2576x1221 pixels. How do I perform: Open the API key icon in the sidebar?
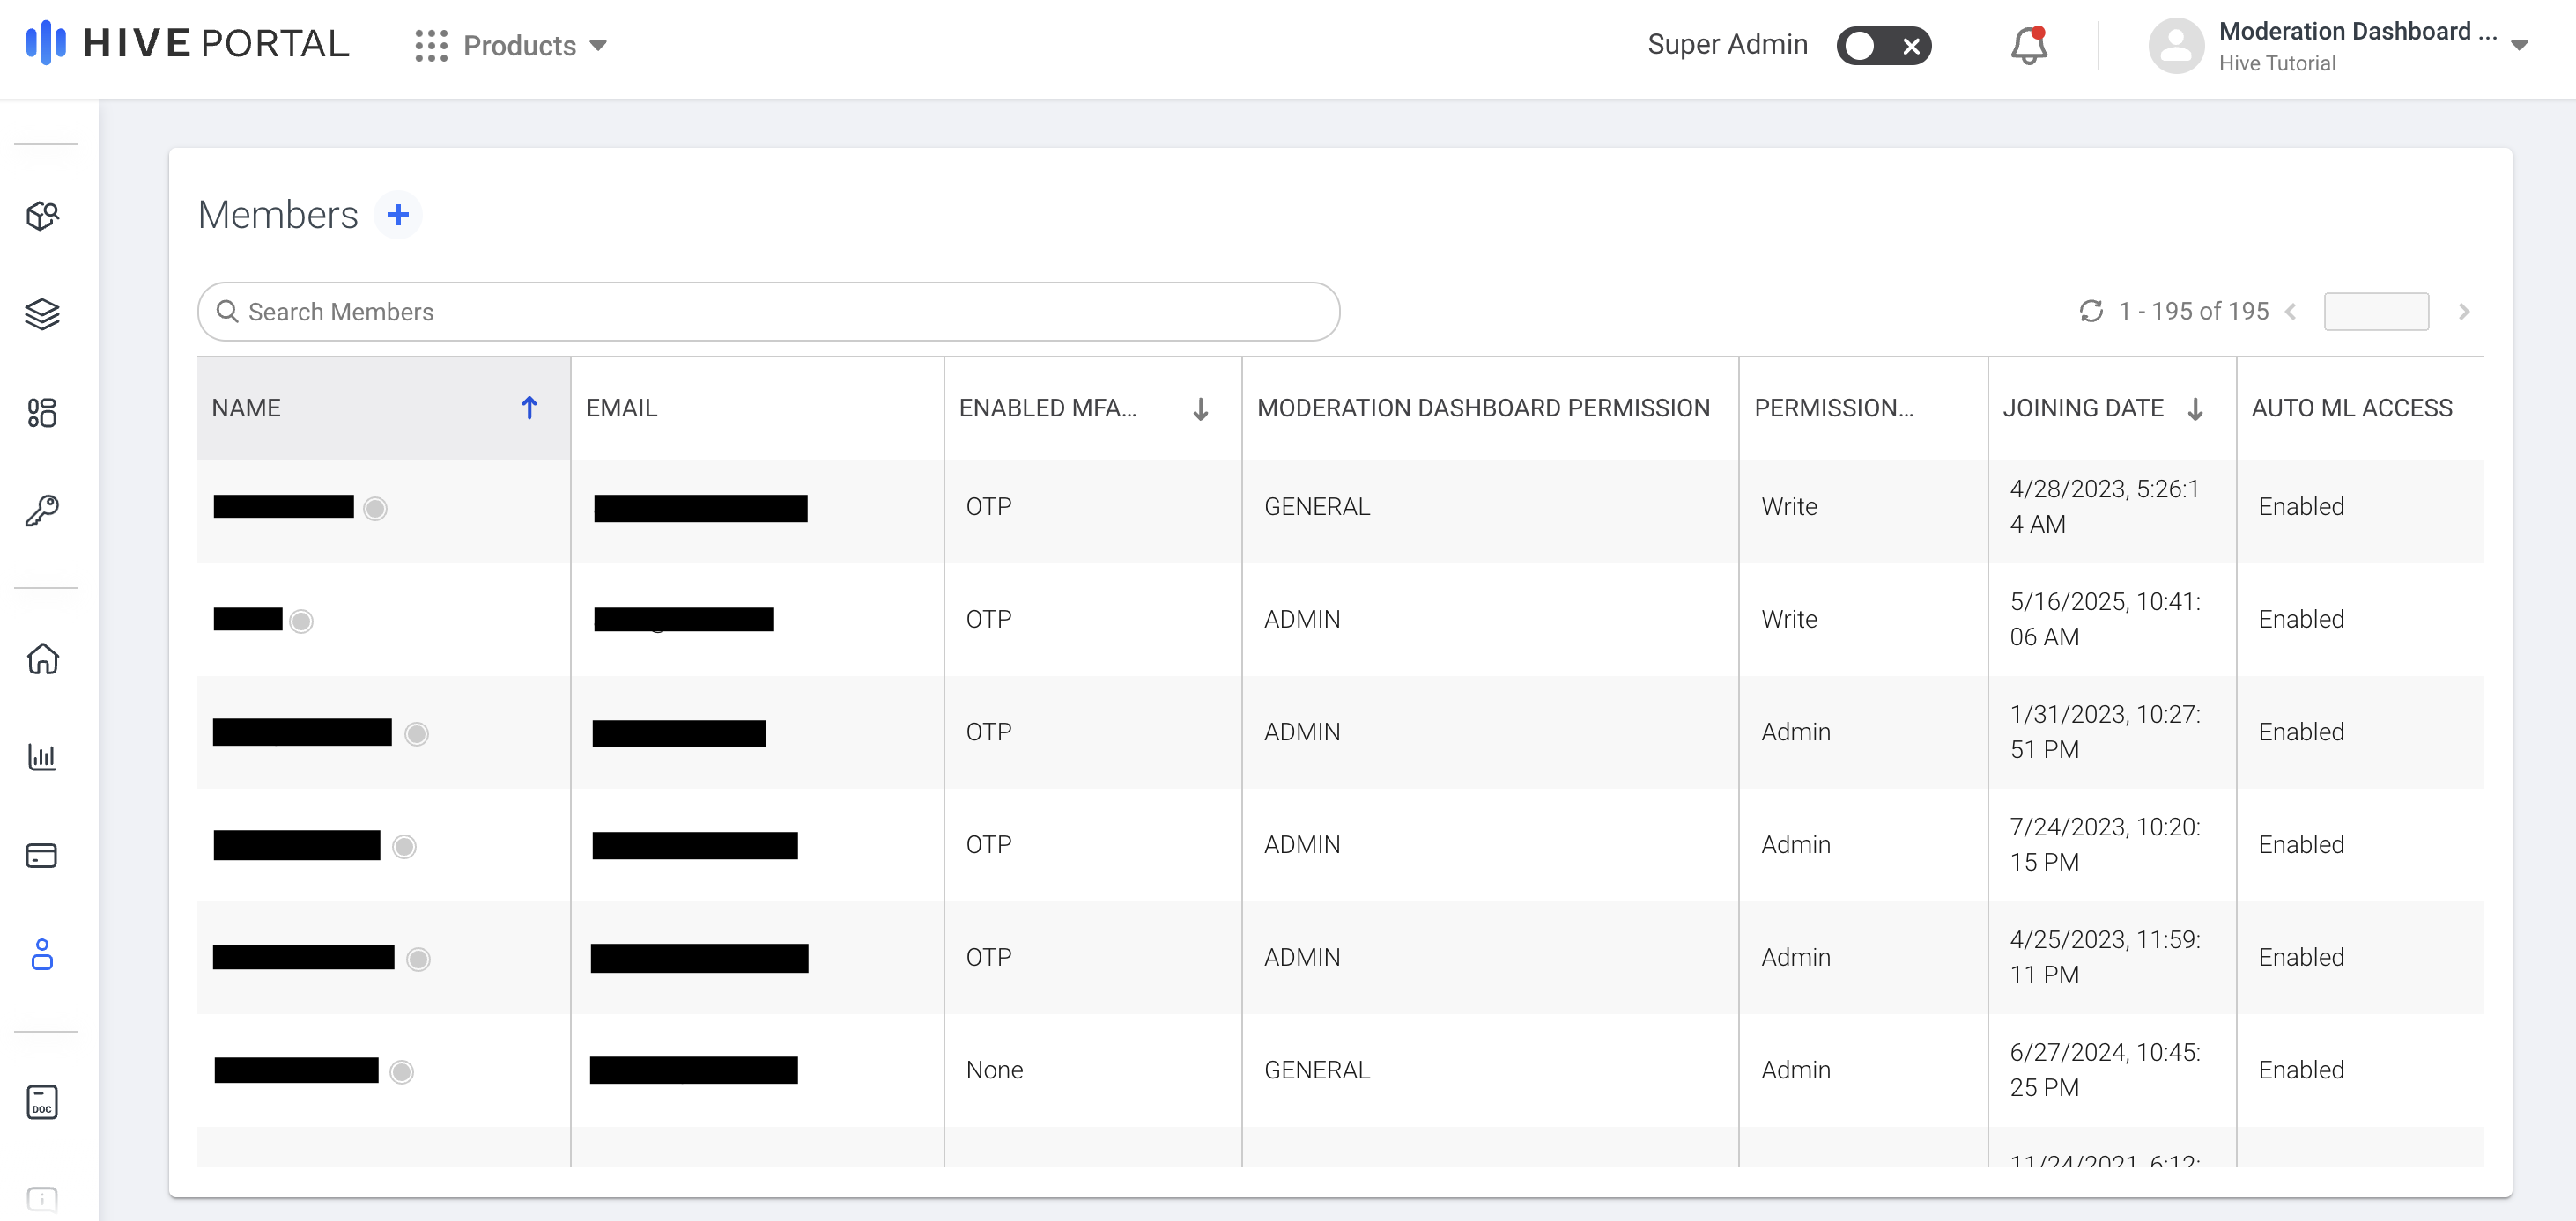click(42, 511)
